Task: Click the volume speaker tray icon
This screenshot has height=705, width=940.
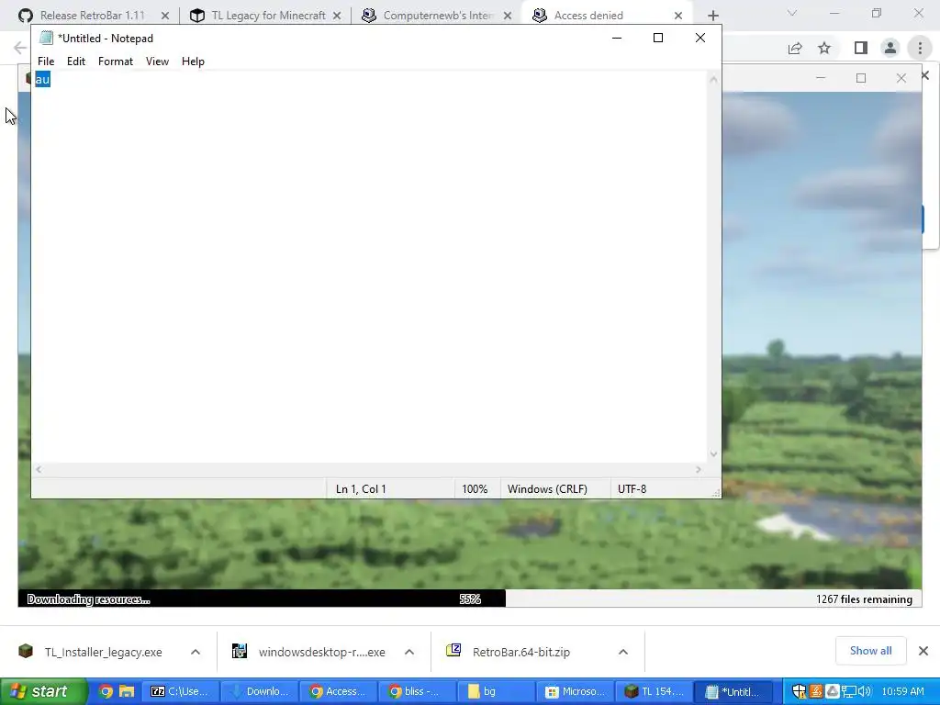Action: 864,691
